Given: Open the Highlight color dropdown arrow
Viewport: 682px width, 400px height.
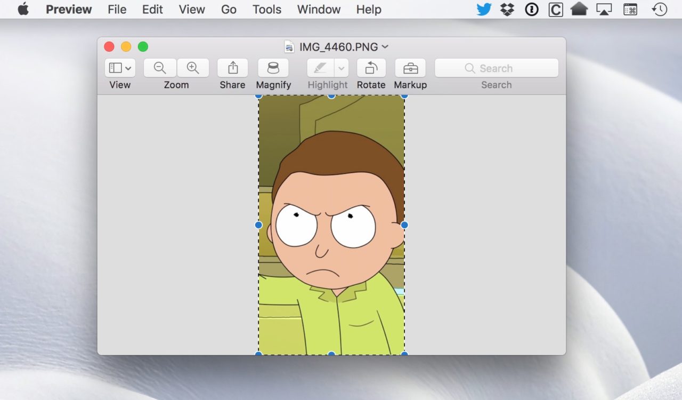Looking at the screenshot, I should point(342,68).
